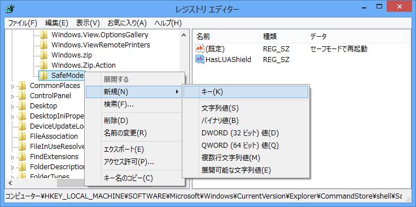Click folder icon of CommonPlaces key

pyautogui.click(x=22, y=86)
